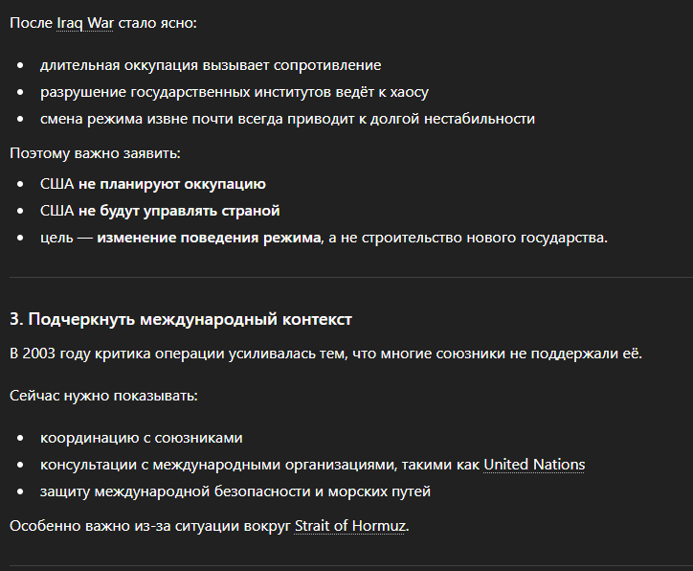Image resolution: width=693 pixels, height=571 pixels.
Task: Click bullet "защиту международной безопасности и морских путей"
Action: click(235, 491)
